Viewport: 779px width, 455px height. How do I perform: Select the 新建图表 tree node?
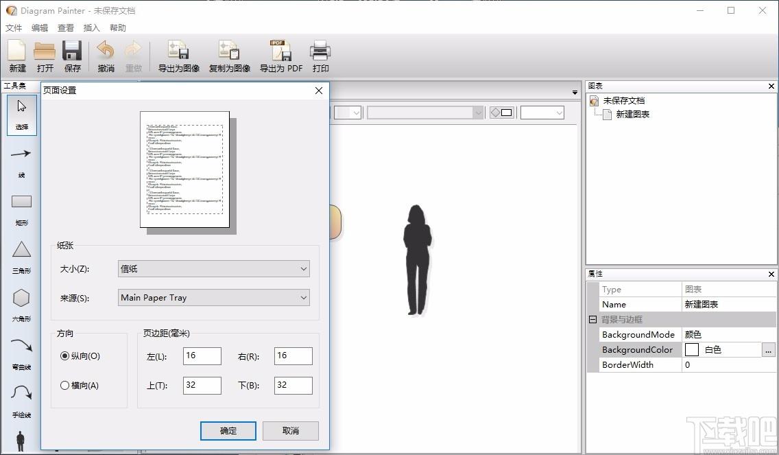tap(632, 115)
